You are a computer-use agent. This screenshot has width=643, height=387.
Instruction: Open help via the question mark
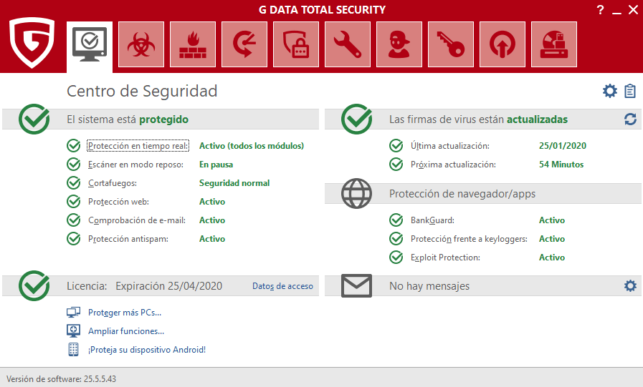[601, 10]
